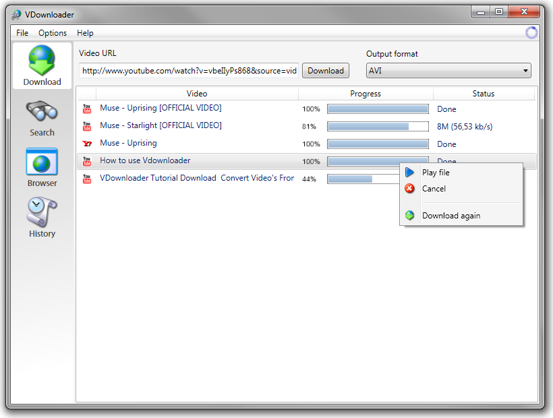This screenshot has height=418, width=553.
Task: Click YouTube icon for Muse - Starlight row
Action: point(87,126)
